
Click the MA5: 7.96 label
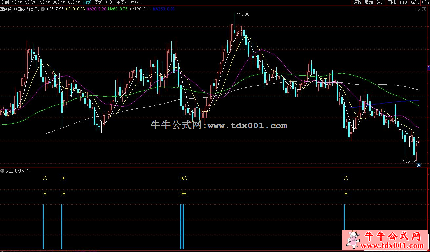55,9
